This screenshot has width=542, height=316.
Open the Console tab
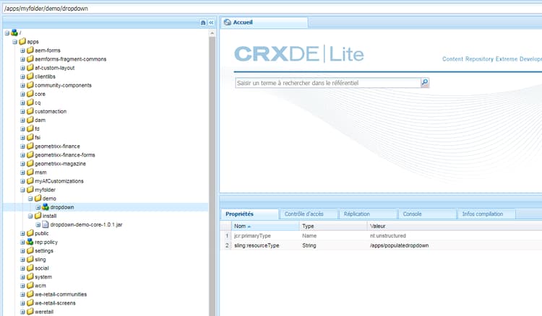point(427,214)
